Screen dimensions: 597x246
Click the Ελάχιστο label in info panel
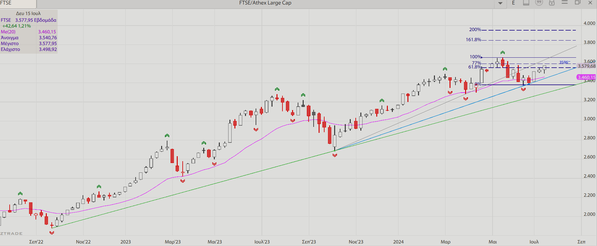click(10, 49)
